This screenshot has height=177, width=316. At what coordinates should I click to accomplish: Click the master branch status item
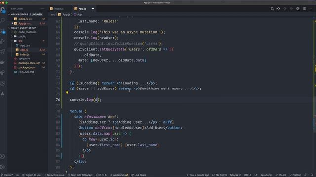(x=6, y=175)
